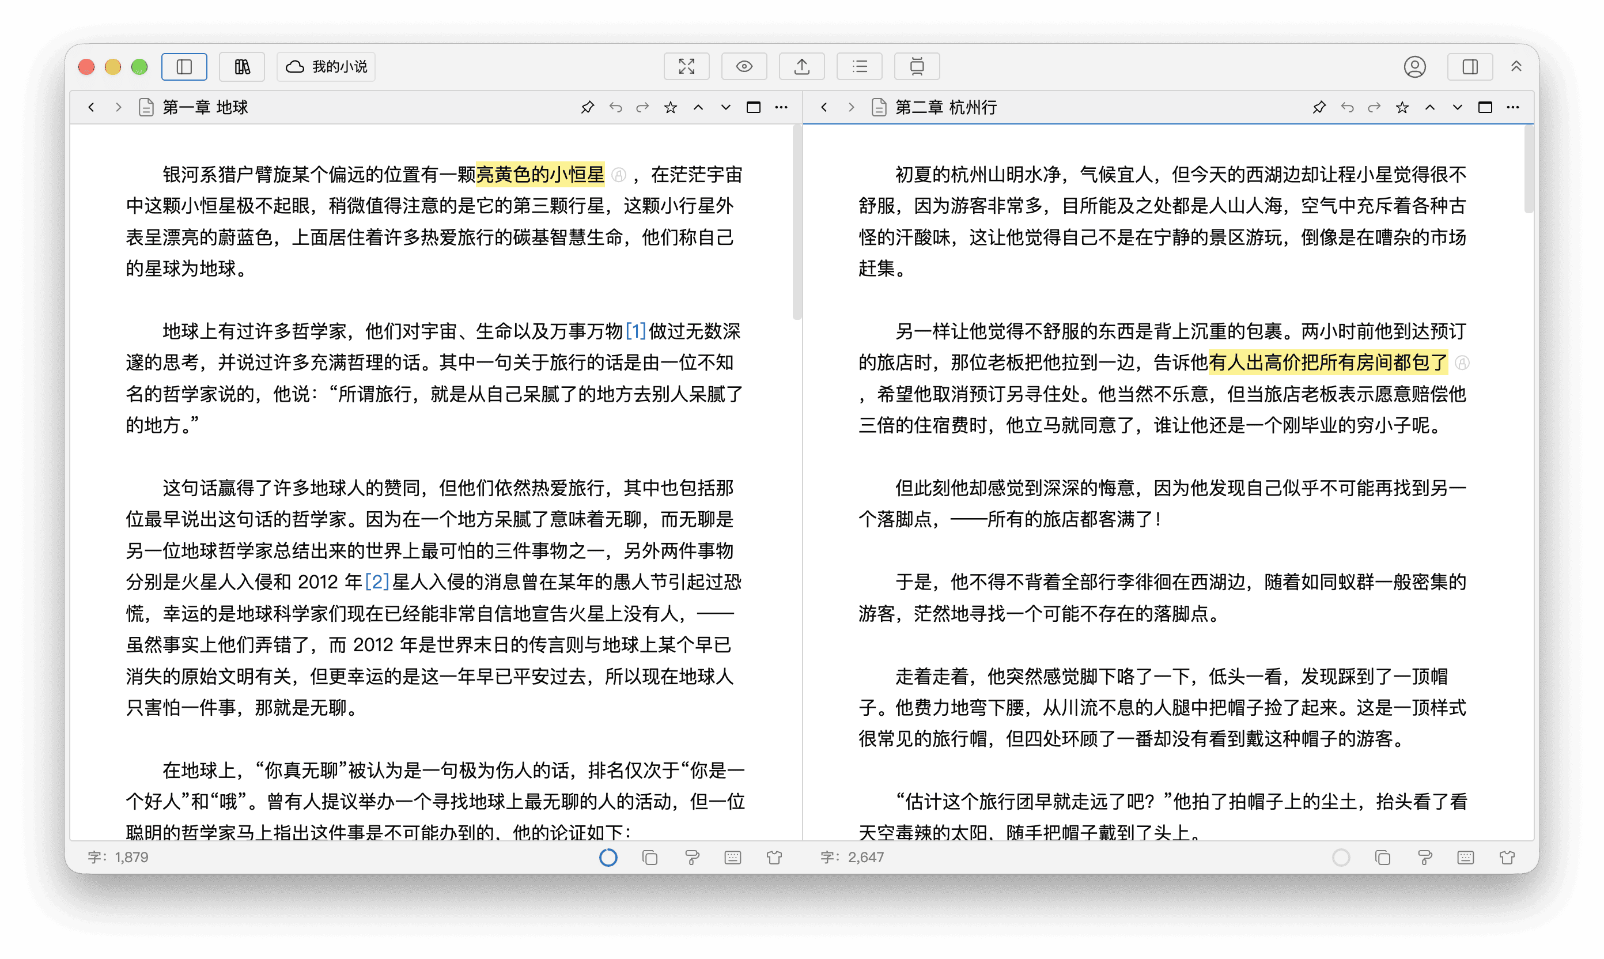Image resolution: width=1604 pixels, height=959 pixels.
Task: Click the left pane word count 字: 1,879
Action: 118,858
